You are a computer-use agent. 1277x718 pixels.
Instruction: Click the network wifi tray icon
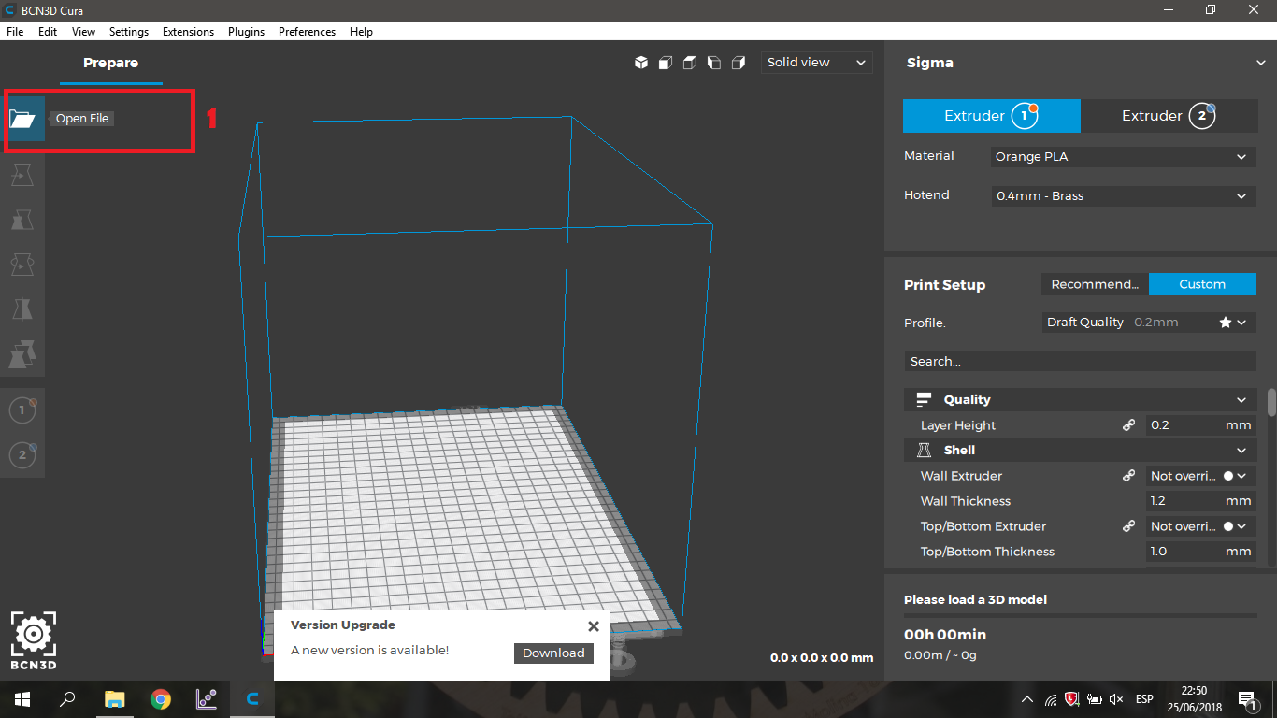(1051, 699)
